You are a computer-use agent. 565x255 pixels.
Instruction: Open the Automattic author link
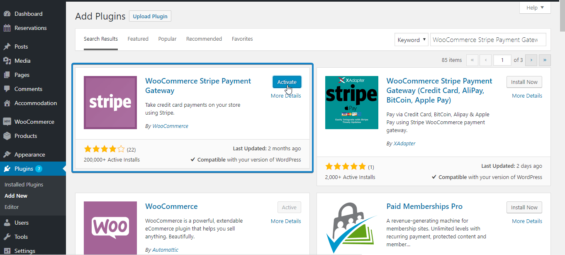(165, 250)
